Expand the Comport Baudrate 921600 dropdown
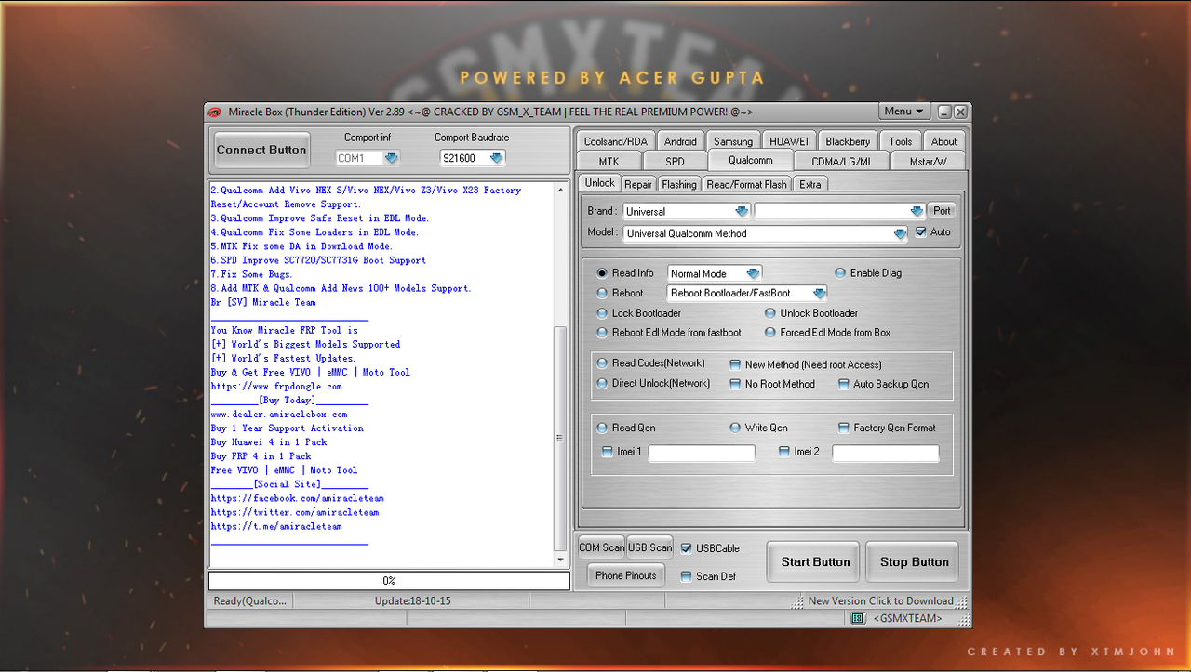Viewport: 1191px width, 672px height. pyautogui.click(x=497, y=158)
